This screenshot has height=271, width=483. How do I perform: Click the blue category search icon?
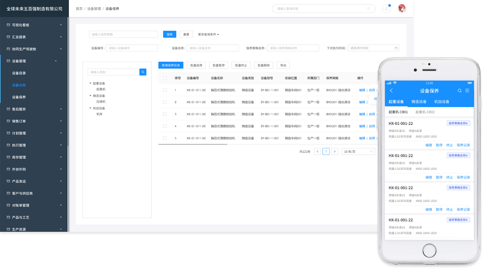[143, 72]
